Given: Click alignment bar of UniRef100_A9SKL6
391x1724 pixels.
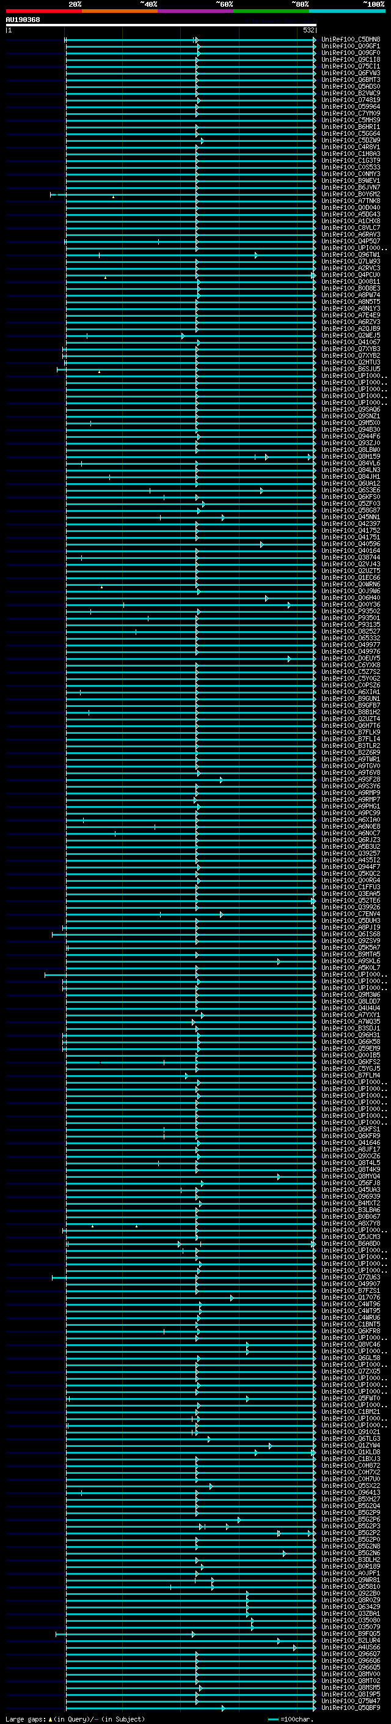Looking at the screenshot, I should tap(191, 961).
